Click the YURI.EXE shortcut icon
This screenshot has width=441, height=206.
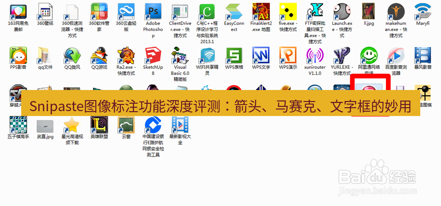[342, 56]
